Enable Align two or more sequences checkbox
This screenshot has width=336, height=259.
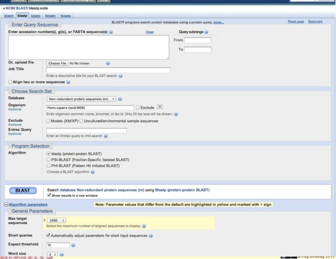[x=10, y=82]
